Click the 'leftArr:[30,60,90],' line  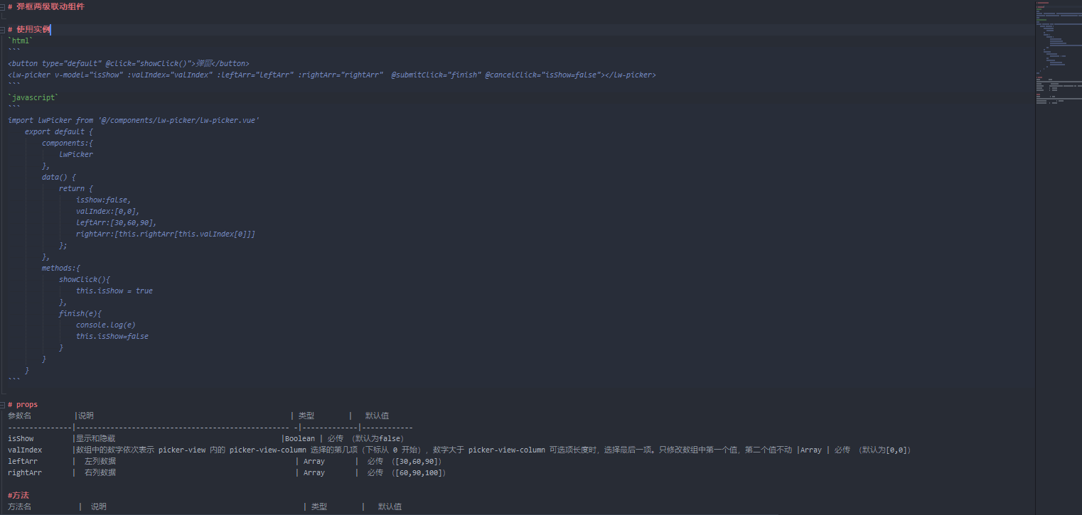coord(117,222)
